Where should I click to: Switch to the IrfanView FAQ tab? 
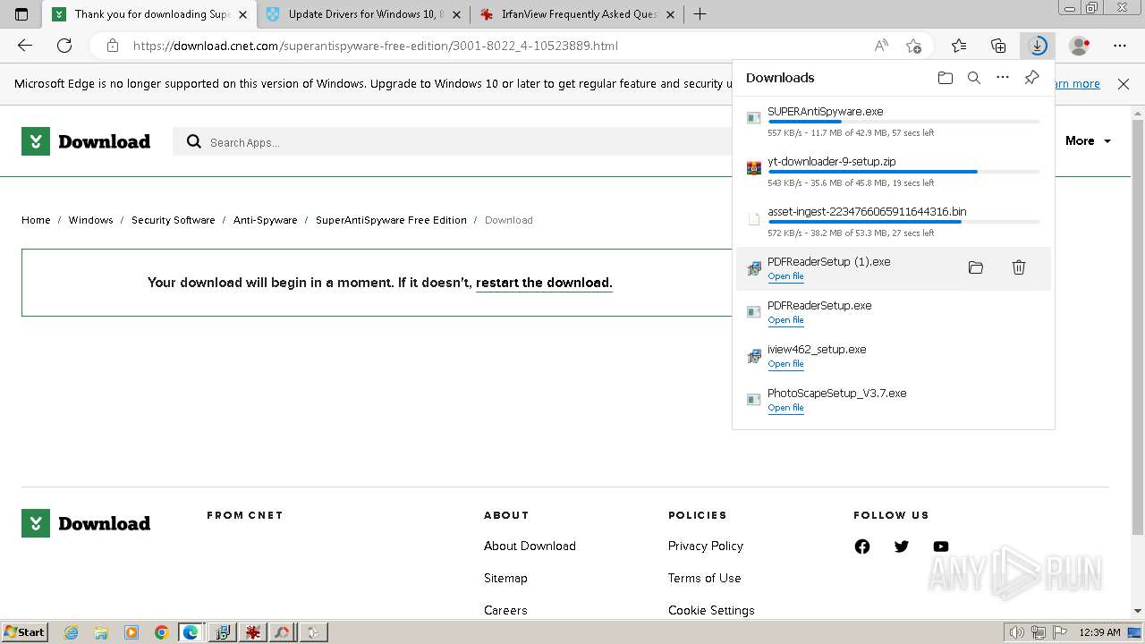tap(577, 14)
